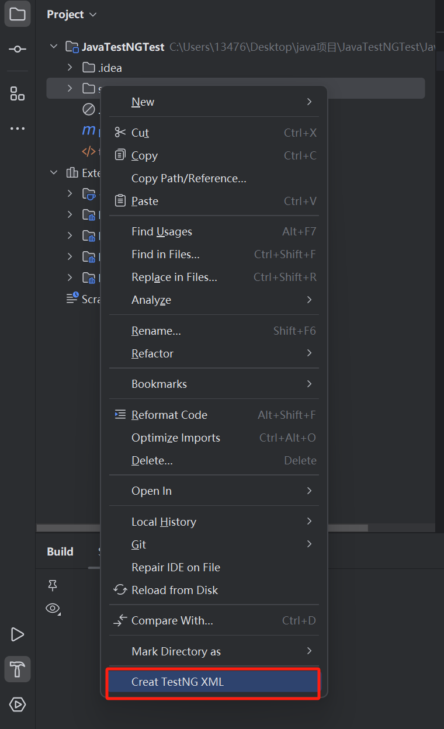This screenshot has width=444, height=729.
Task: Click the Project panel title
Action: click(x=65, y=14)
